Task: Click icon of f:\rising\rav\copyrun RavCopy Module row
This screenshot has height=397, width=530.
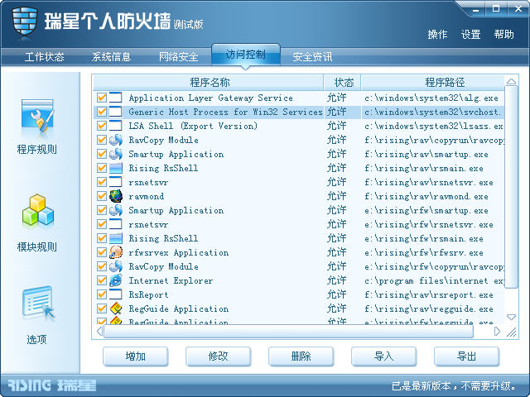Action: [116, 140]
